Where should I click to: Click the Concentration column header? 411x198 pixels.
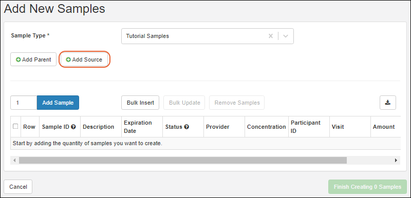point(266,127)
